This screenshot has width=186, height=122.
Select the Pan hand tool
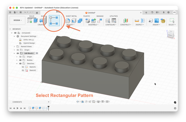[x=86, y=102]
